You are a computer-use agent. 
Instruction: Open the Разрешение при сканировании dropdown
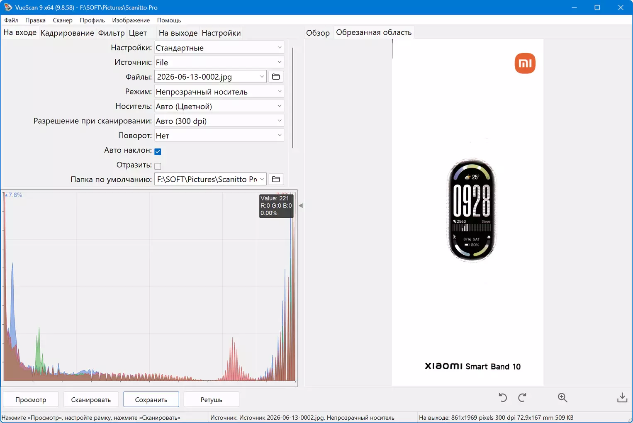(219, 121)
